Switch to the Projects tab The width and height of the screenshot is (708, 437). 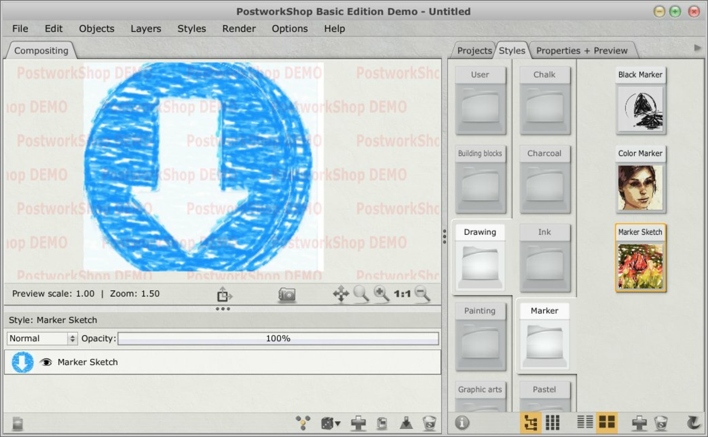474,50
